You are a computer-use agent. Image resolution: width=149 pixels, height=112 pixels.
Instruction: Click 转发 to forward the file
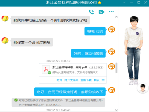click(97, 80)
